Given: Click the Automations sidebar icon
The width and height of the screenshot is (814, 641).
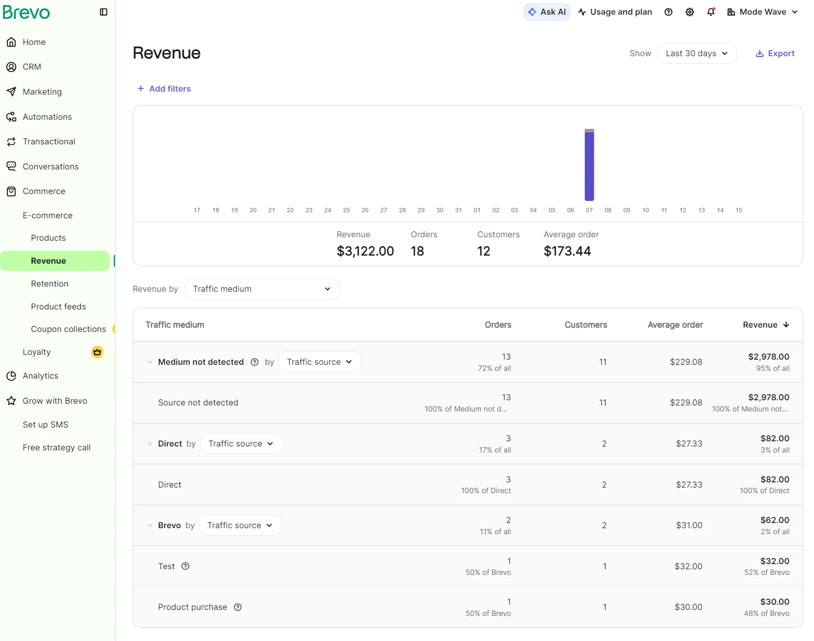Looking at the screenshot, I should tap(12, 117).
